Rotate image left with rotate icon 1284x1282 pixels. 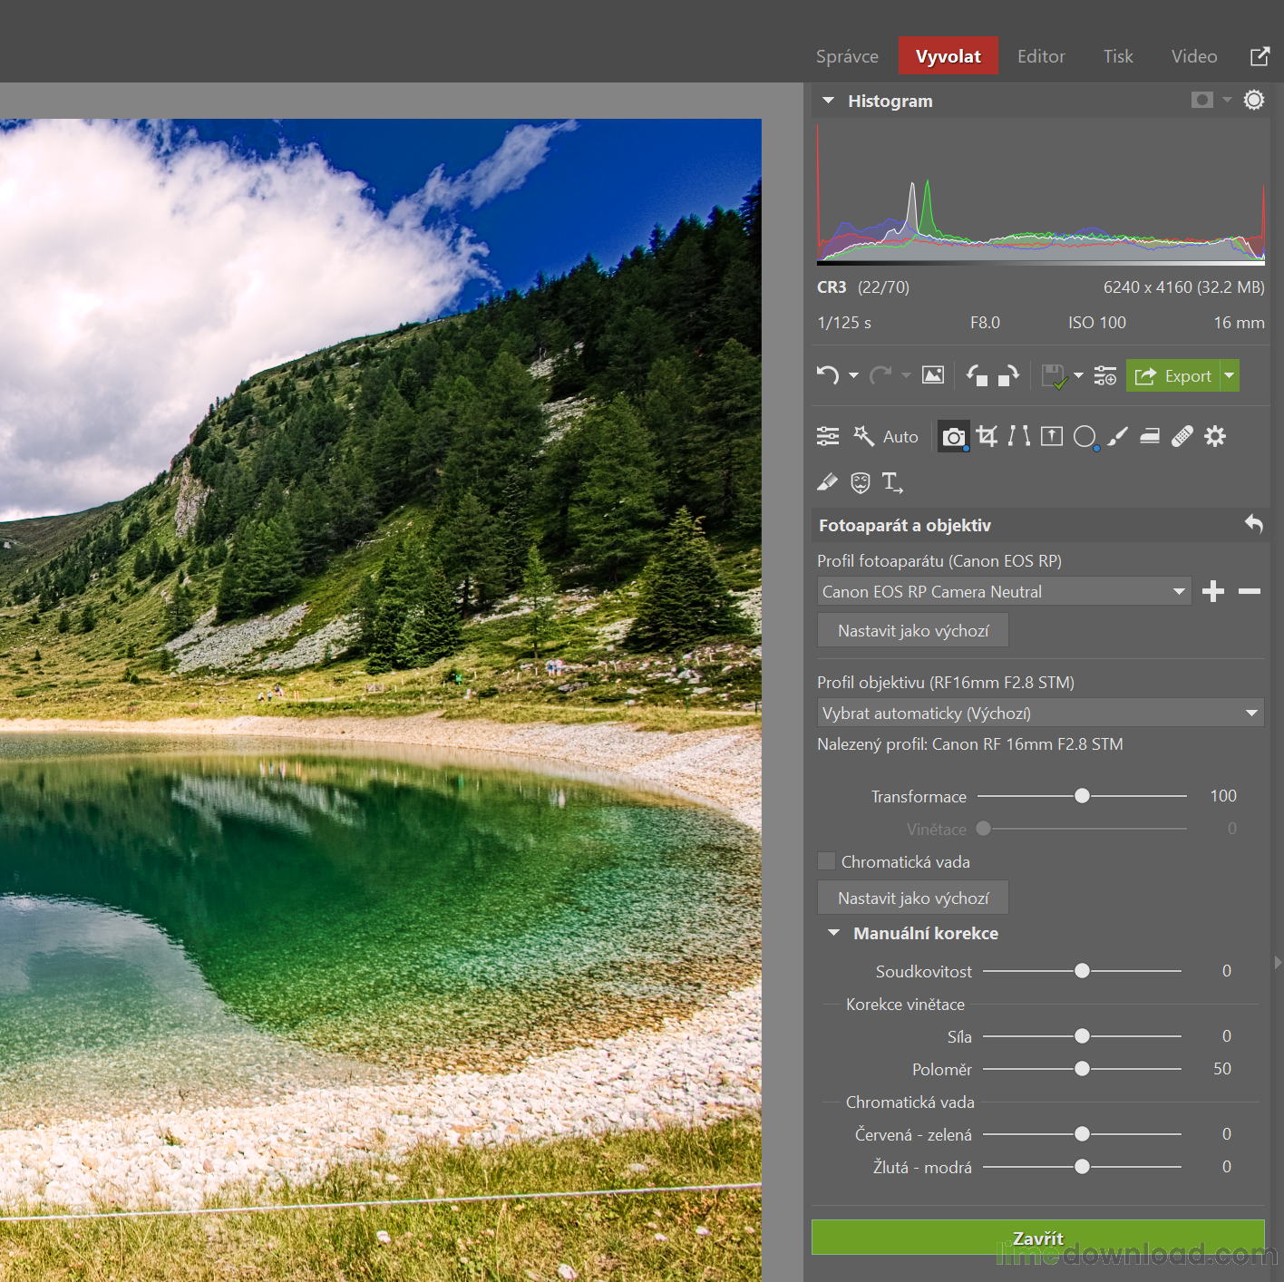pos(976,375)
